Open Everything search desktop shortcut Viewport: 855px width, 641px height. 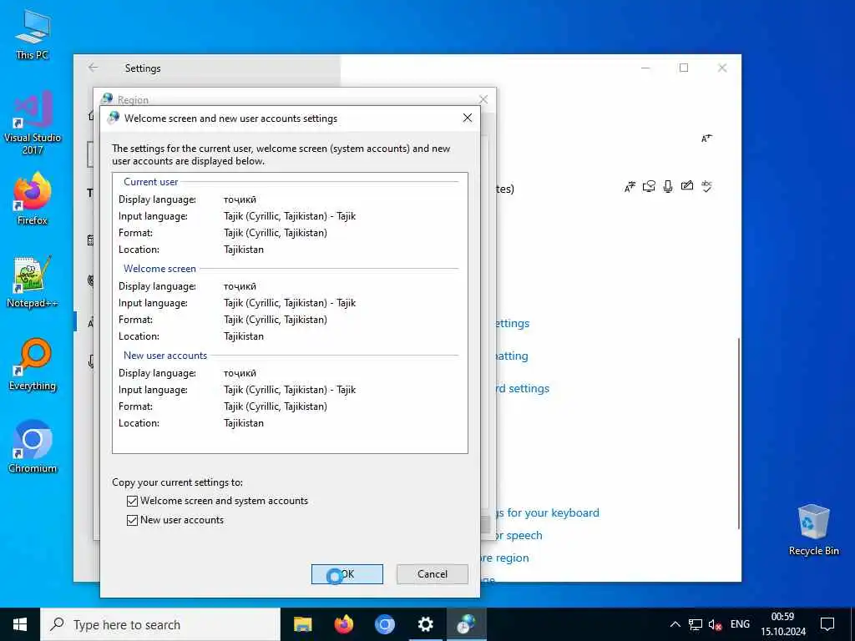33,365
